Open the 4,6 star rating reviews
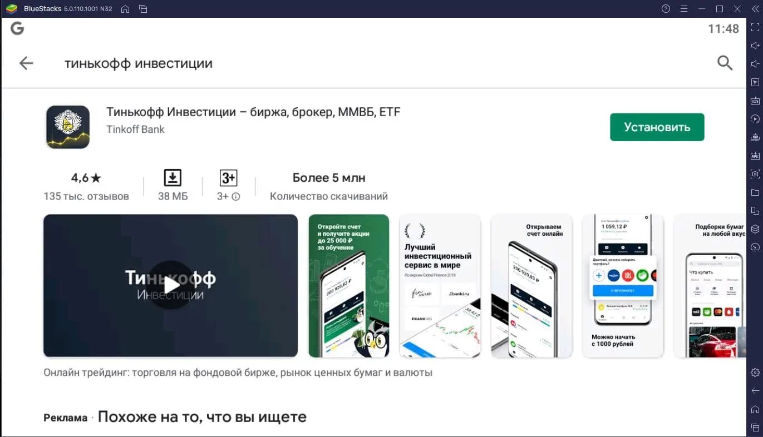Image resolution: width=763 pixels, height=437 pixels. point(86,178)
